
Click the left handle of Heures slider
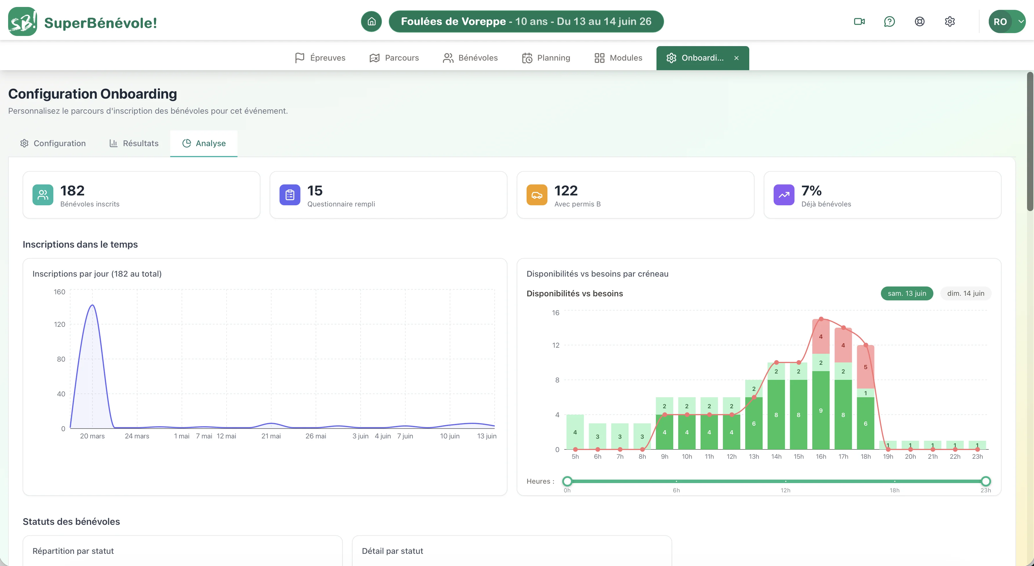[x=567, y=481]
